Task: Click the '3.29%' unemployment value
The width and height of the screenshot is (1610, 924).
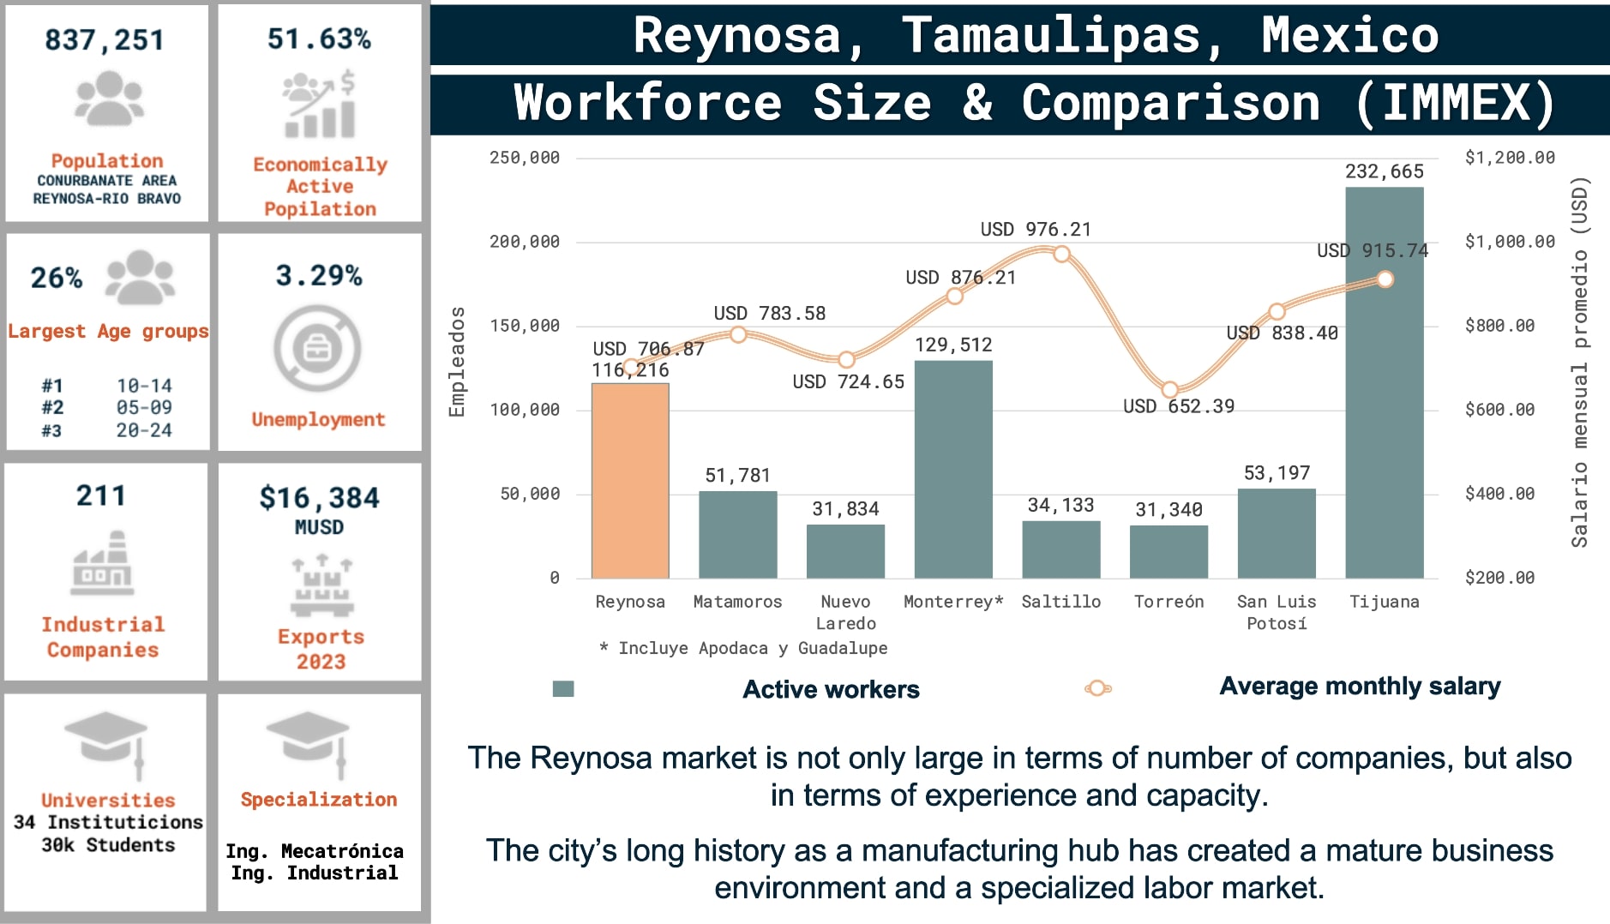Action: click(318, 275)
